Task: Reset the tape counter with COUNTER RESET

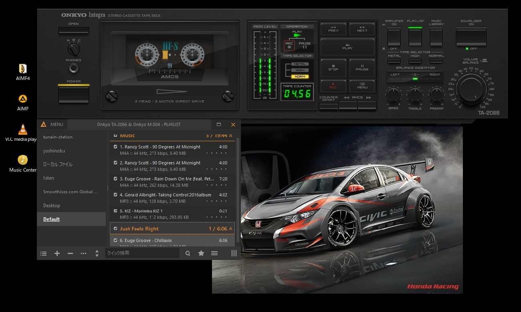Action: (329, 106)
